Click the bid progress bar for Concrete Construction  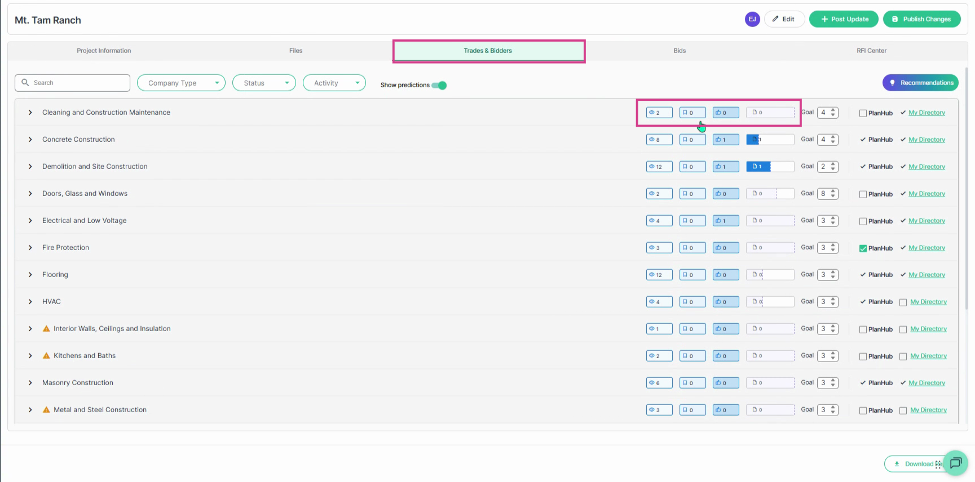click(x=770, y=140)
